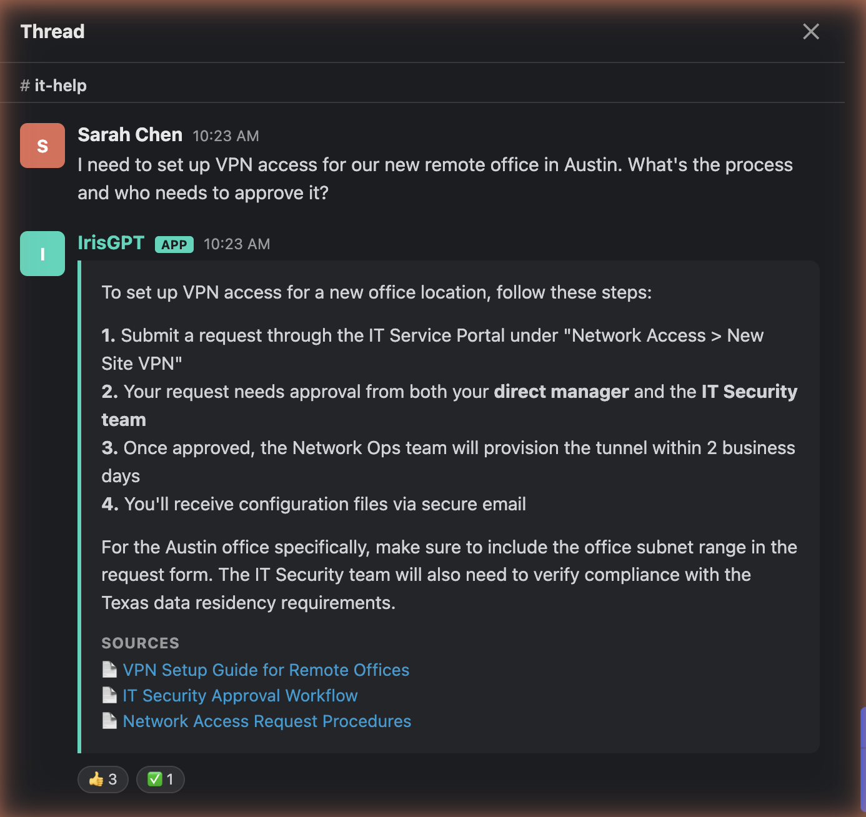The height and width of the screenshot is (817, 866).
Task: Open the Network Access Request Procedures link
Action: pyautogui.click(x=267, y=720)
